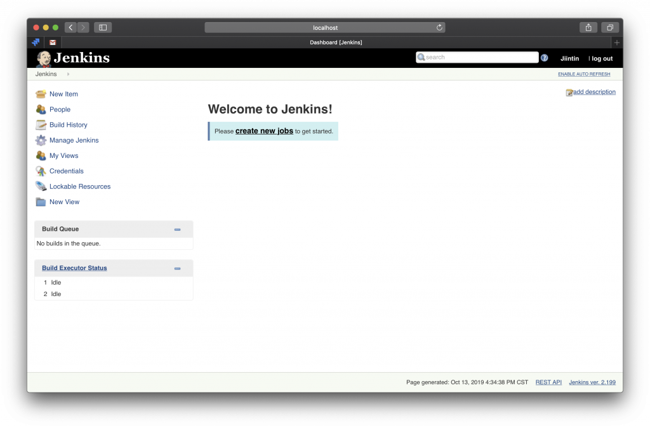
Task: Click the No builds in the queue text
Action: pyautogui.click(x=69, y=243)
